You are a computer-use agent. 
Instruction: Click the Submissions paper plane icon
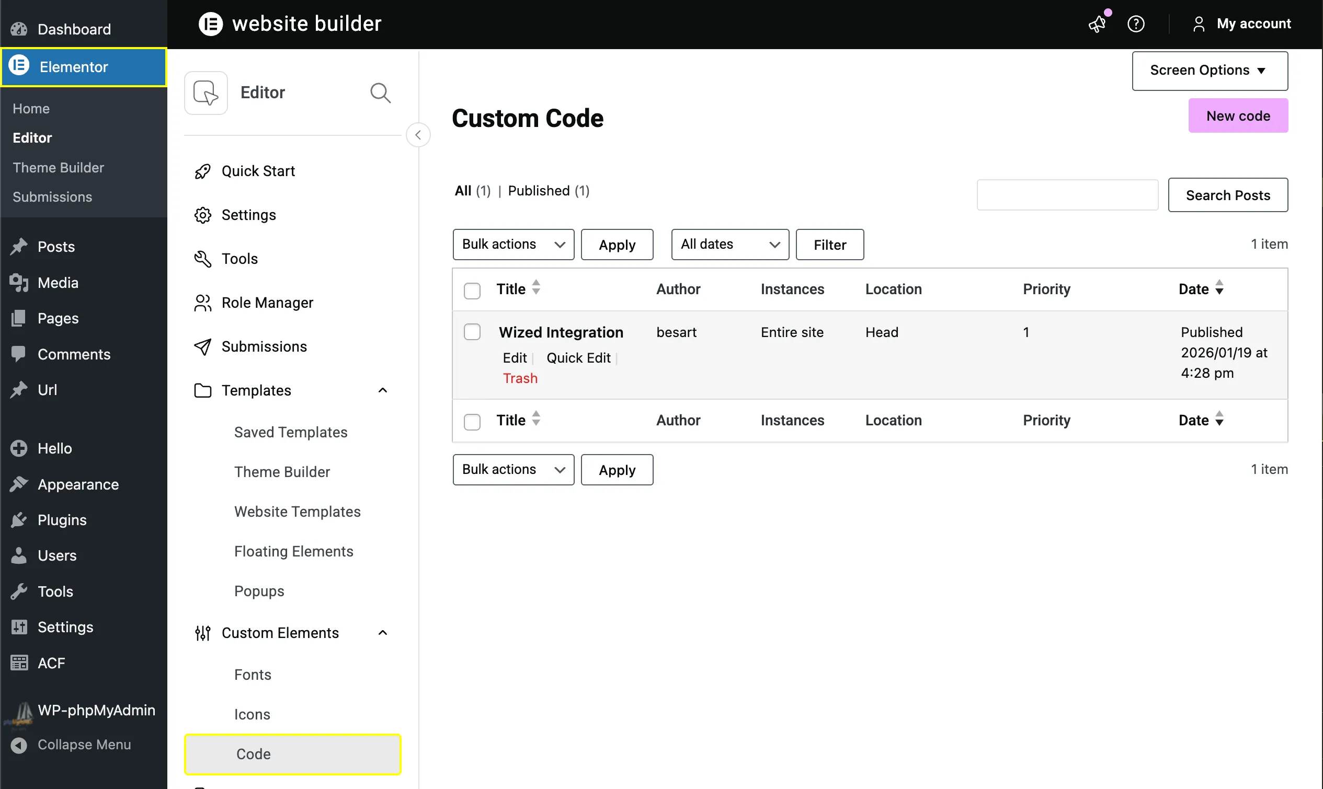click(x=203, y=346)
